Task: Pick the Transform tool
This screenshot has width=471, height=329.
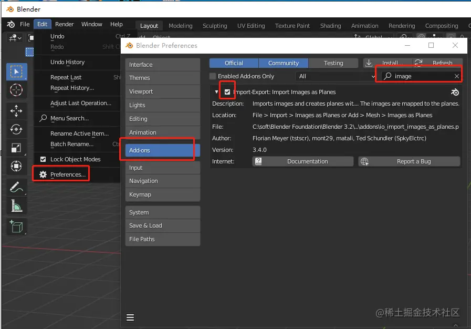Action: pyautogui.click(x=16, y=166)
